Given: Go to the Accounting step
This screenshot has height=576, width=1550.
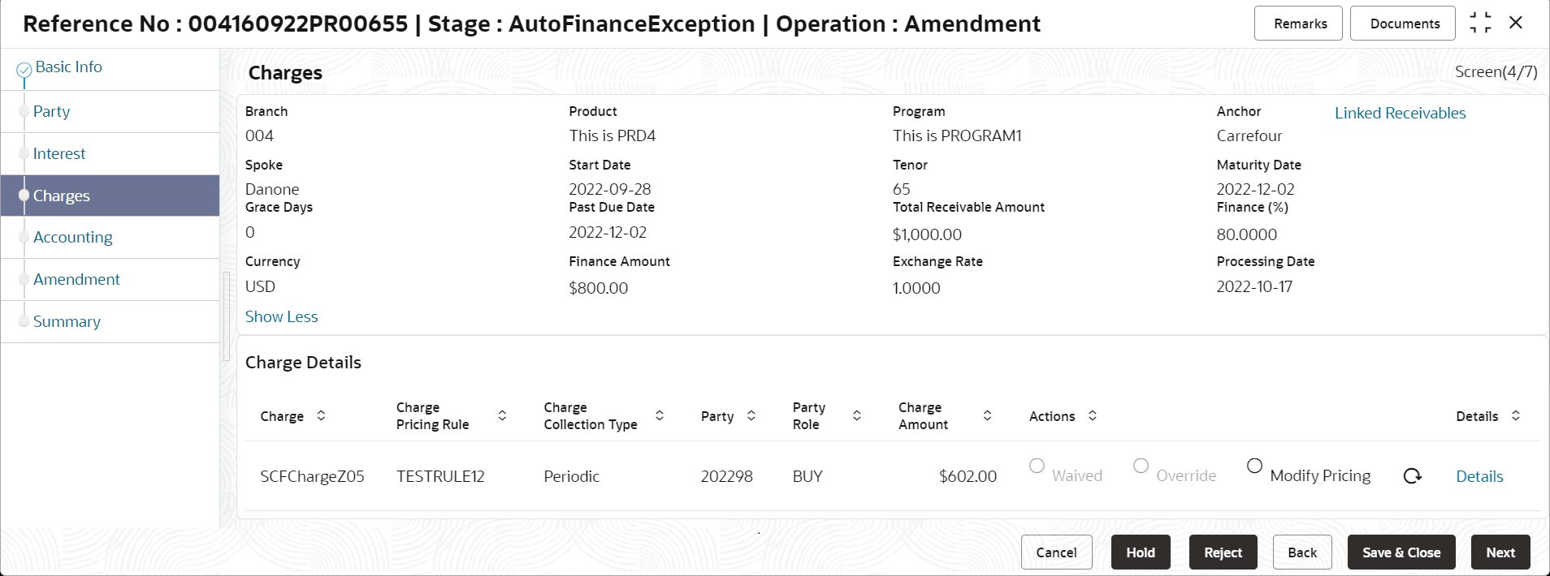Looking at the screenshot, I should (x=72, y=237).
